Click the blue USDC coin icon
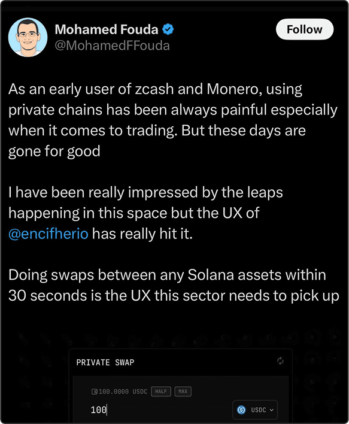Image resolution: width=349 pixels, height=424 pixels. click(x=241, y=410)
